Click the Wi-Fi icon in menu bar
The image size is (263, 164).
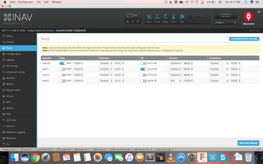pos(197,2)
